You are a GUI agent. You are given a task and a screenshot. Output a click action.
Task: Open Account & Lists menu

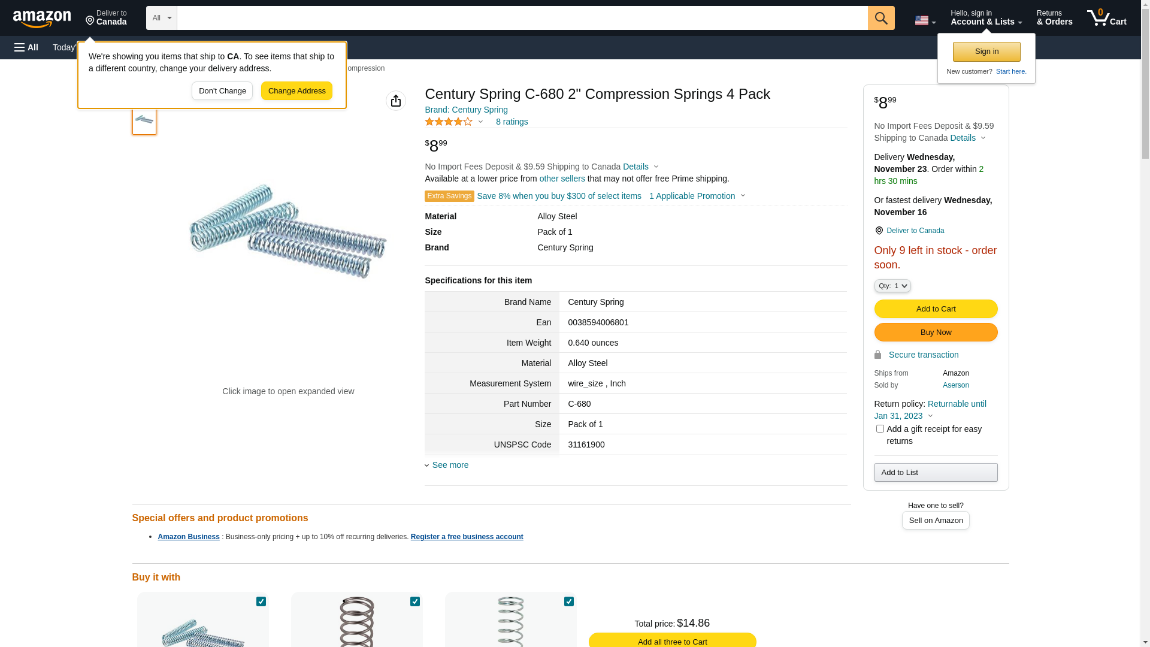[985, 18]
